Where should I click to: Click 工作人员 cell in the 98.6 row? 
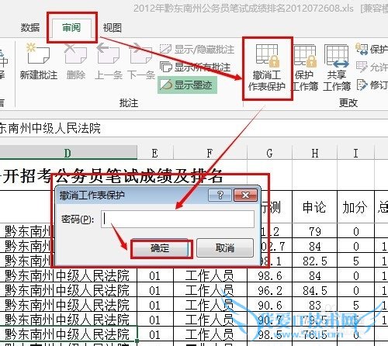[x=210, y=275]
